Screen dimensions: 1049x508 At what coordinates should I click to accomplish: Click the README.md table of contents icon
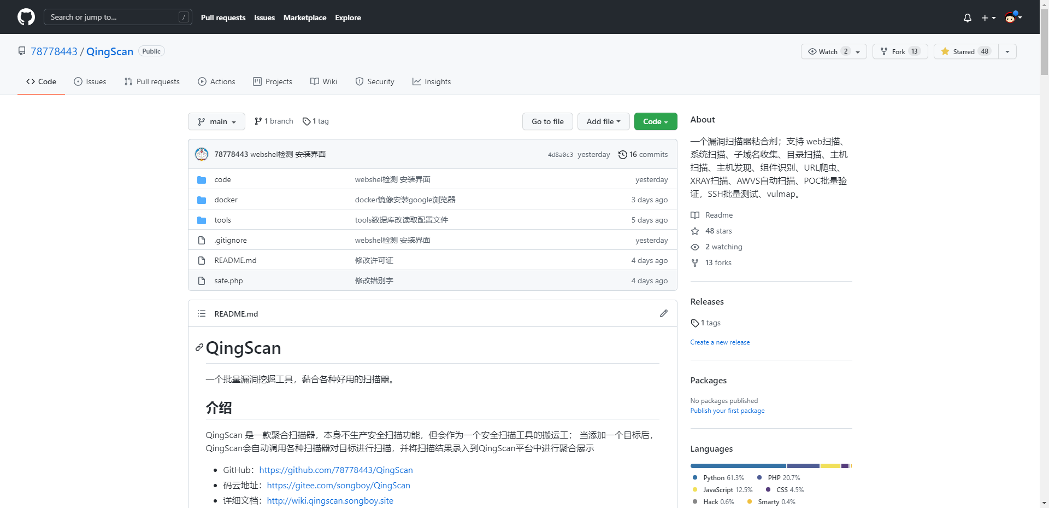[x=202, y=313]
